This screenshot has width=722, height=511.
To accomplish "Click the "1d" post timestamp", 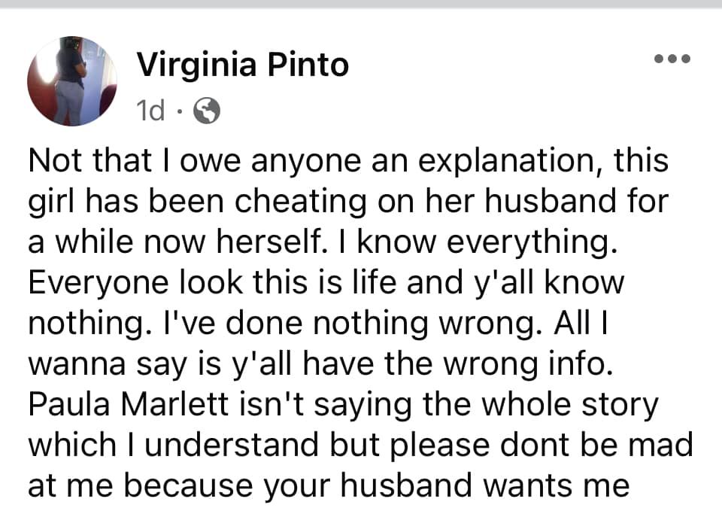I will [150, 111].
